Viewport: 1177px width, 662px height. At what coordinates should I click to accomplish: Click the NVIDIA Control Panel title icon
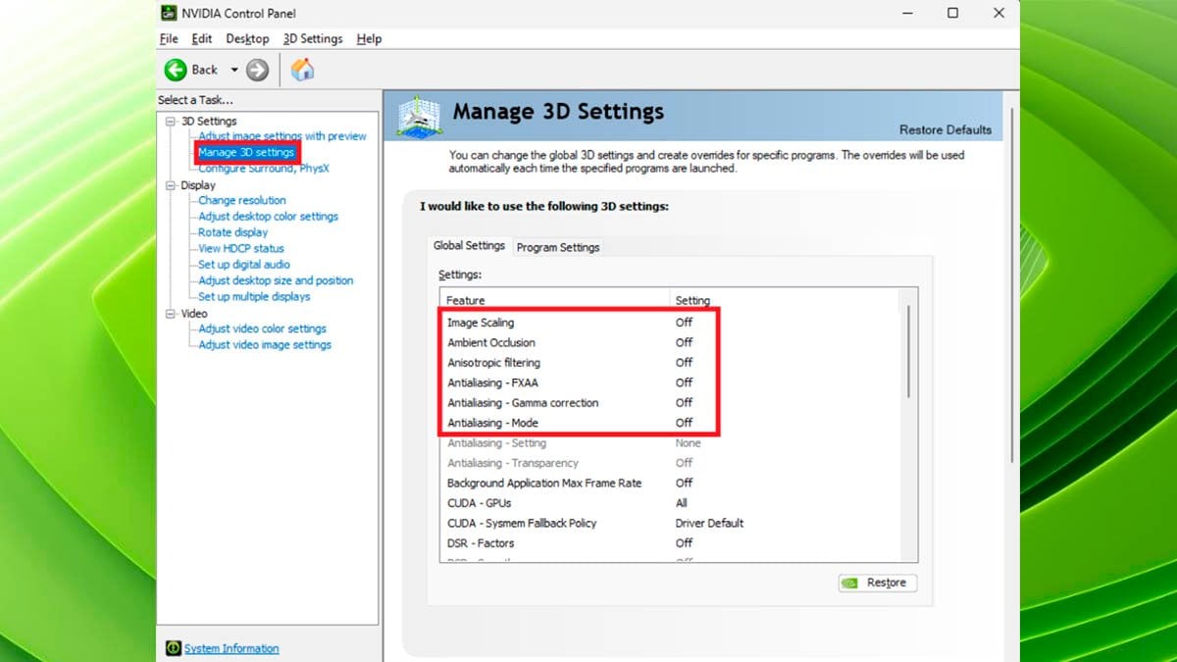169,13
